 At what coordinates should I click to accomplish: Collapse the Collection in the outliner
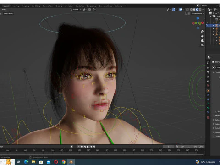[210, 16]
